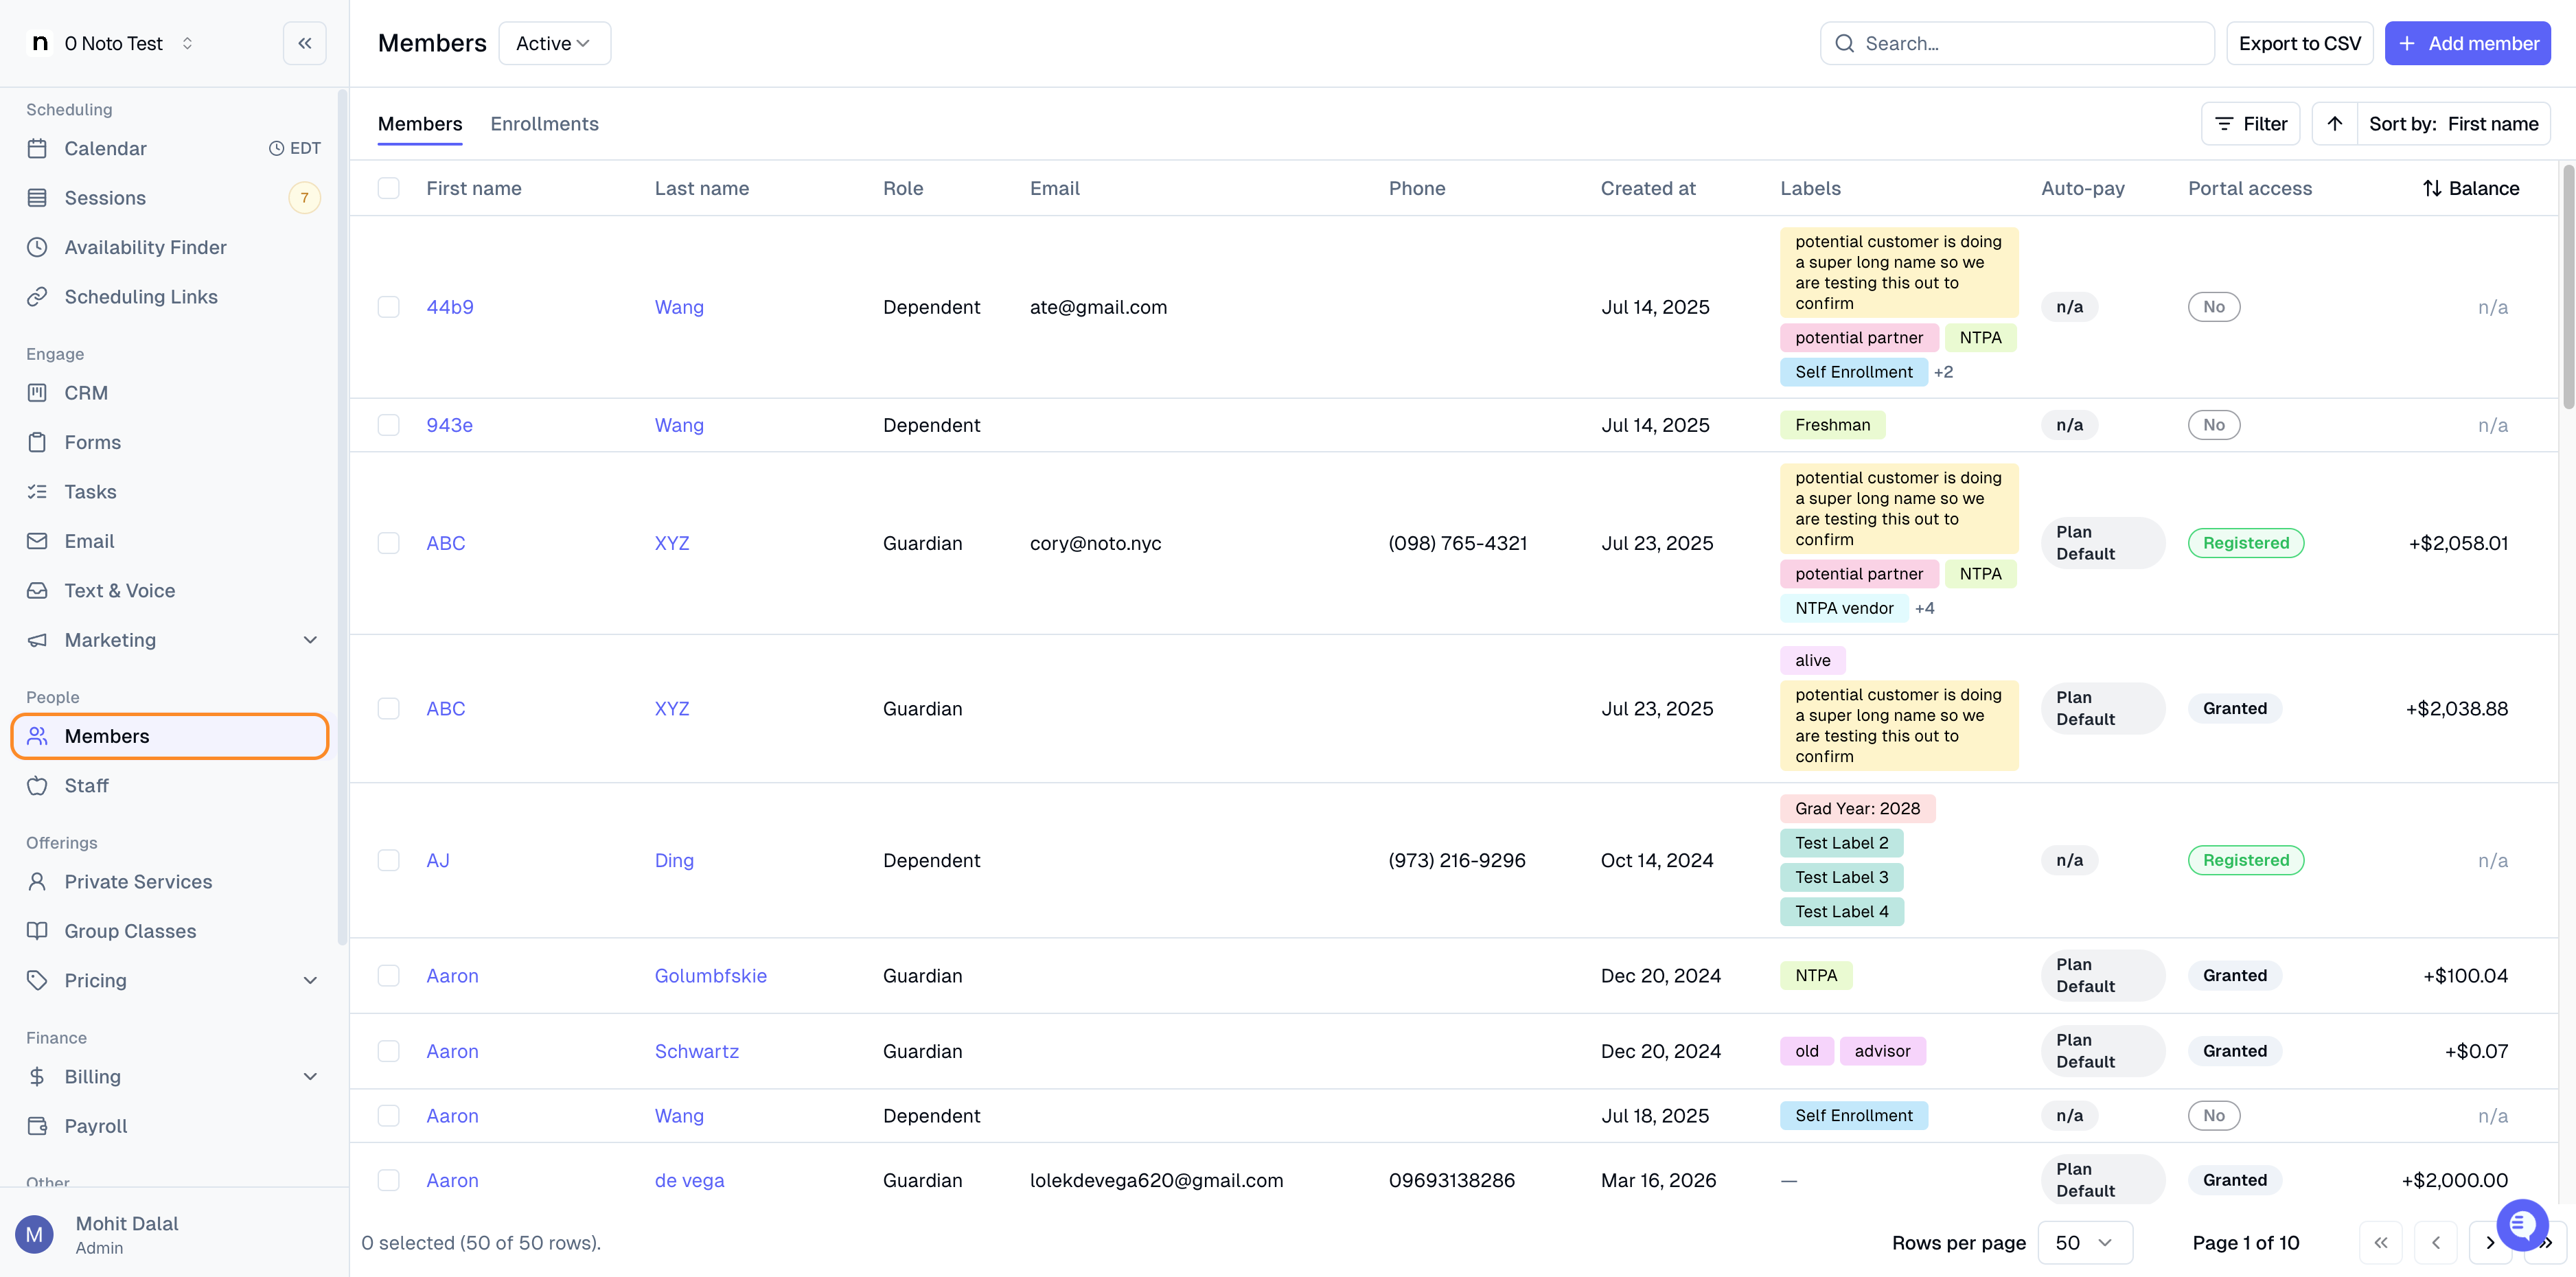Screen dimensions: 2576x1277
Task: Open the chat support bubble icon
Action: [x=2522, y=1224]
